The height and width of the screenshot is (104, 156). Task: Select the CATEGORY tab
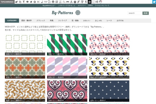pyautogui.click(x=12, y=21)
